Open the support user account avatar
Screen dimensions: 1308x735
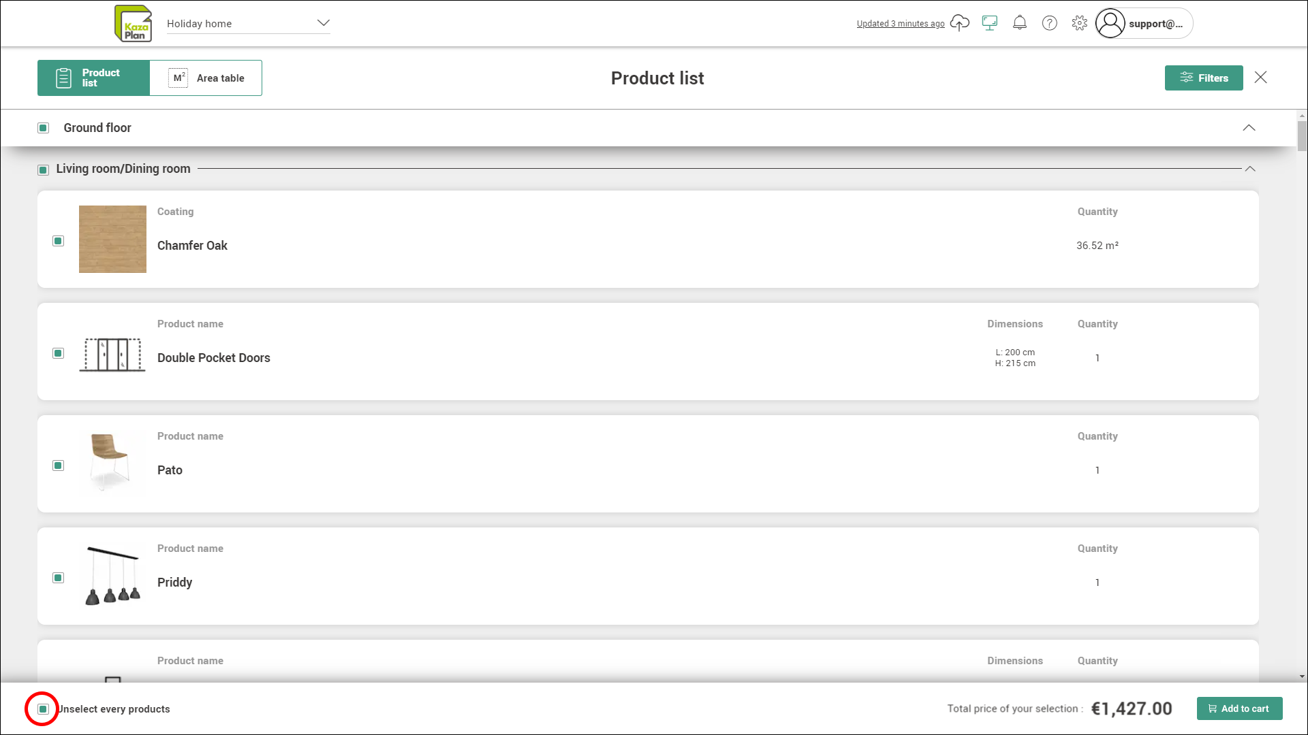click(1110, 23)
